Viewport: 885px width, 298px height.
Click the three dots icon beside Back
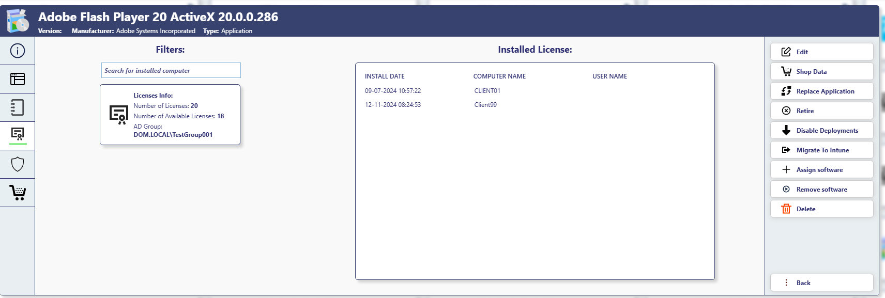tap(786, 283)
